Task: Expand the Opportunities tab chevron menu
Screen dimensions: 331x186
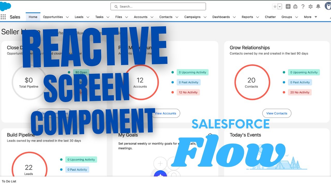Action: pos(67,17)
